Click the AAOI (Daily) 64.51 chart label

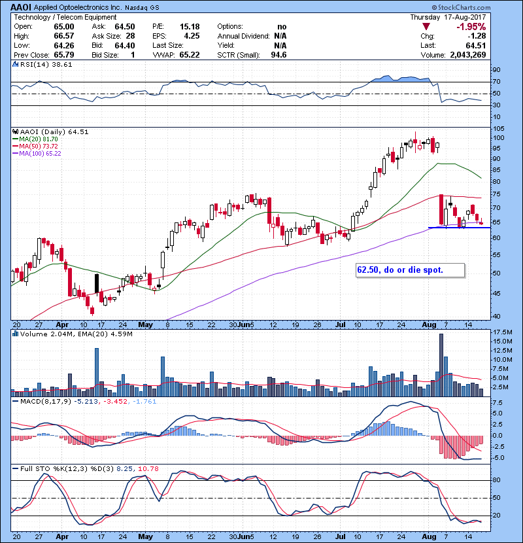click(54, 132)
